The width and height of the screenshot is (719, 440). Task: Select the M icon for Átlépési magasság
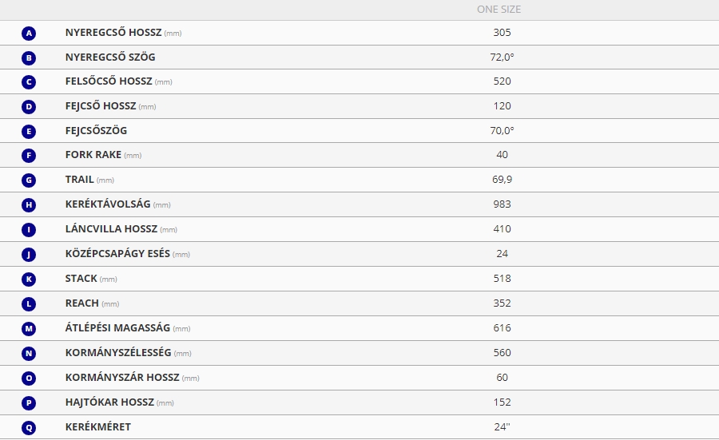(x=29, y=329)
